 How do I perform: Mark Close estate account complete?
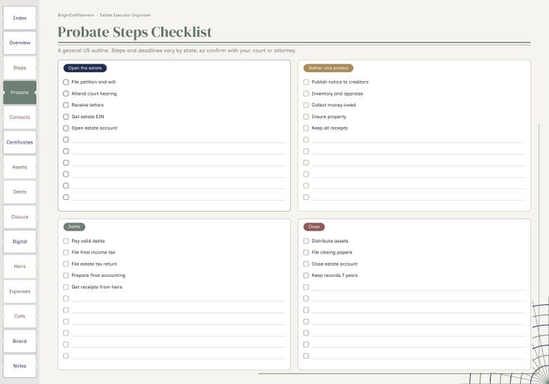point(306,264)
